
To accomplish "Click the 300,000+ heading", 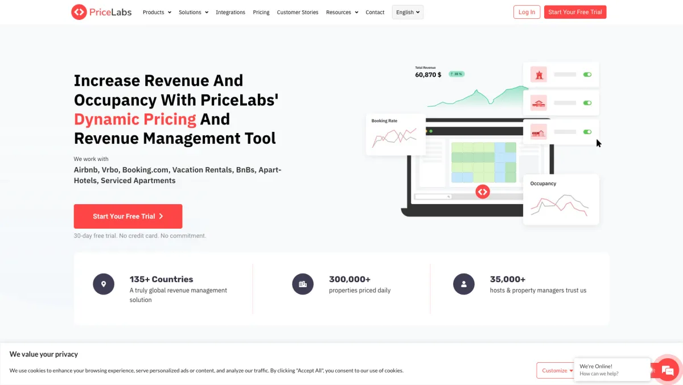I will coord(349,279).
